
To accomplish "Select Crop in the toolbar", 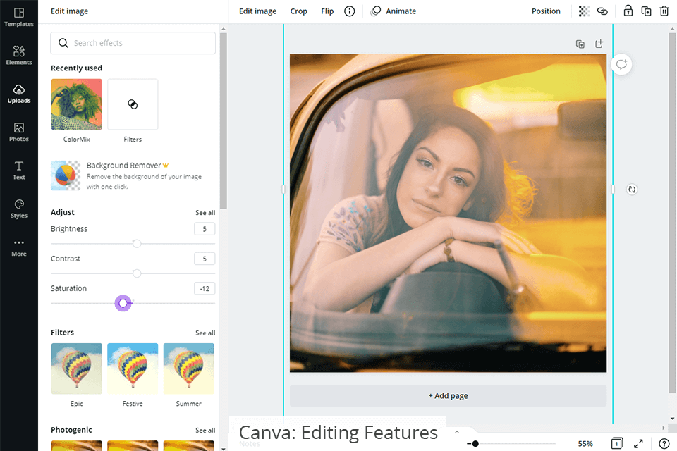I will click(298, 11).
